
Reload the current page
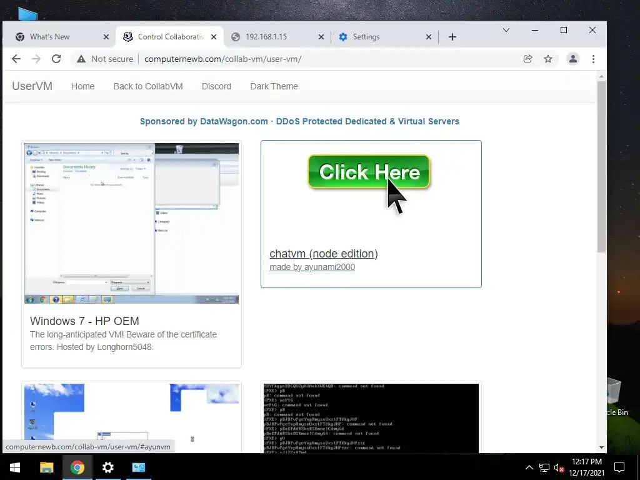click(56, 59)
